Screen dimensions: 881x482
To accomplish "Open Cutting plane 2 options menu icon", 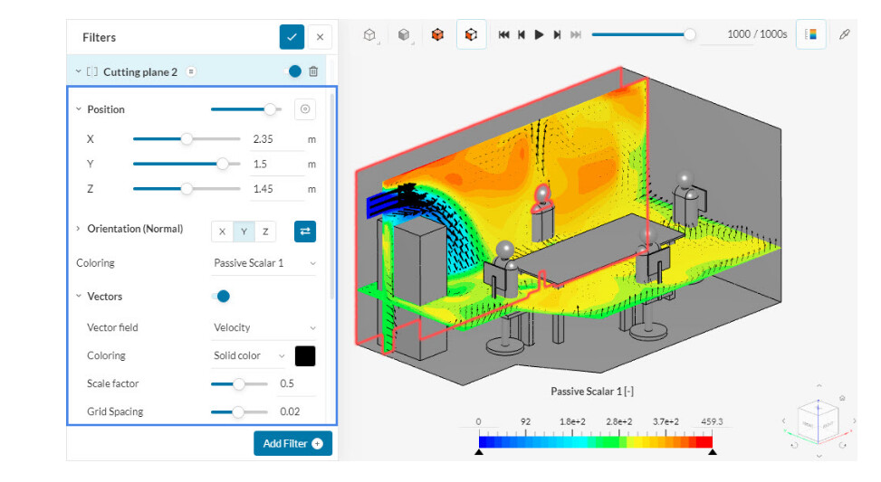I will 191,71.
